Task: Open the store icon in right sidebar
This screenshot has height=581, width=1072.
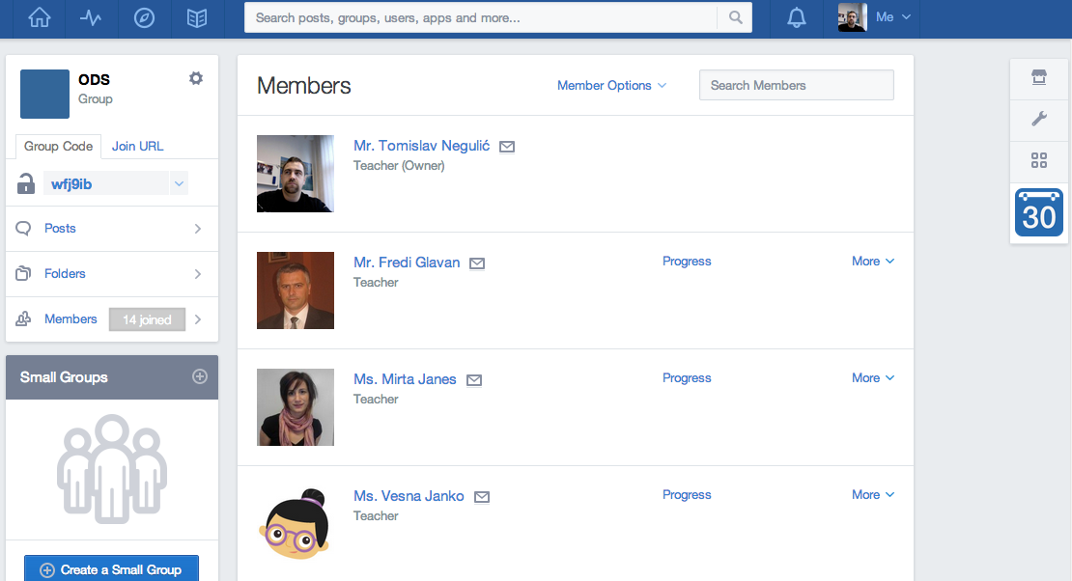Action: pyautogui.click(x=1039, y=78)
